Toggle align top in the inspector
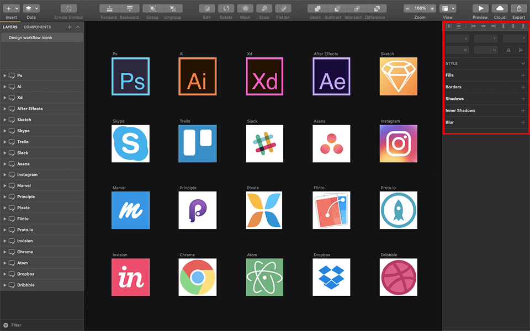 coord(503,26)
